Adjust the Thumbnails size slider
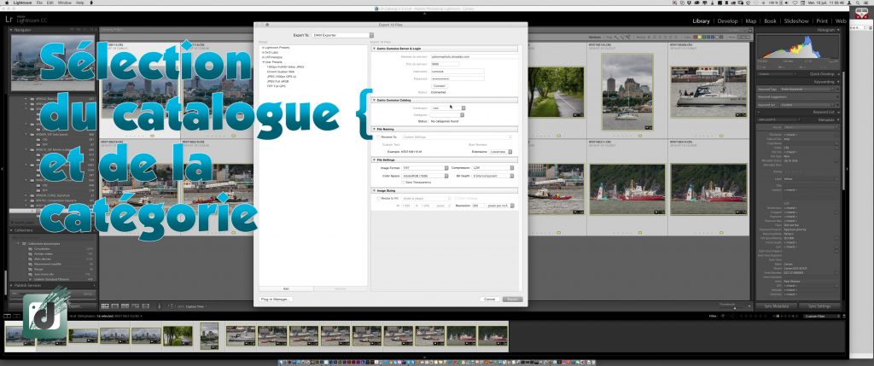 pos(733,307)
